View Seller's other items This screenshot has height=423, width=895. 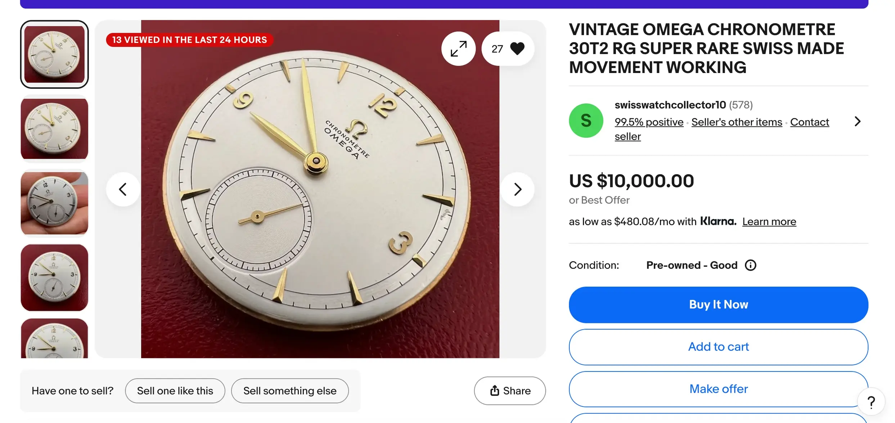click(737, 122)
